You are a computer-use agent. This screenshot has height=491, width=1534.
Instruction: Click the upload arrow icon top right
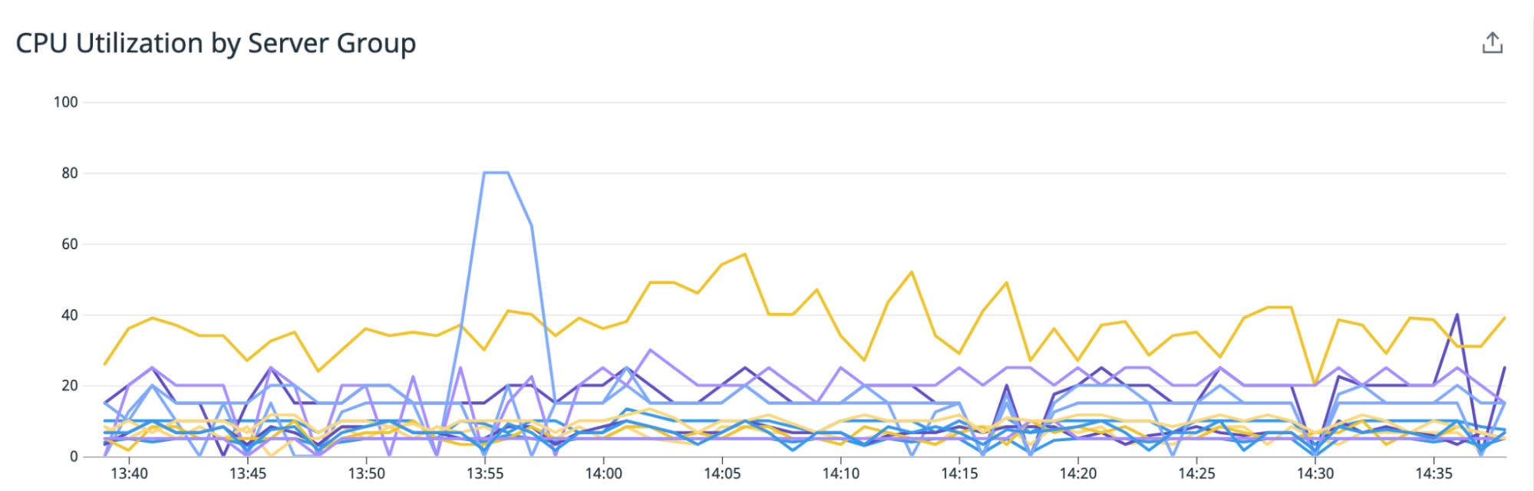point(1492,44)
